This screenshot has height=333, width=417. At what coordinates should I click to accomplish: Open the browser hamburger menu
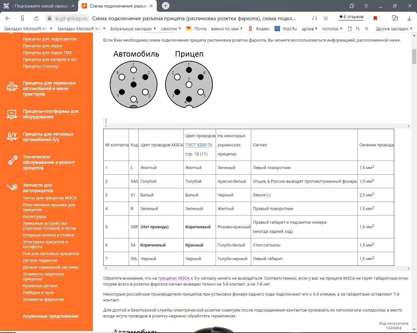[367, 6]
